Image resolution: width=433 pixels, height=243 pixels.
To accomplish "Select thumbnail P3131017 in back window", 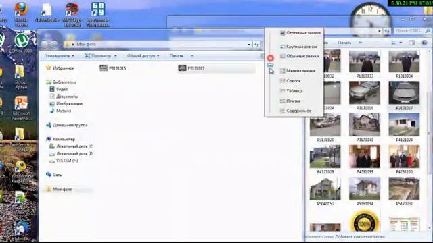I will click(x=404, y=96).
